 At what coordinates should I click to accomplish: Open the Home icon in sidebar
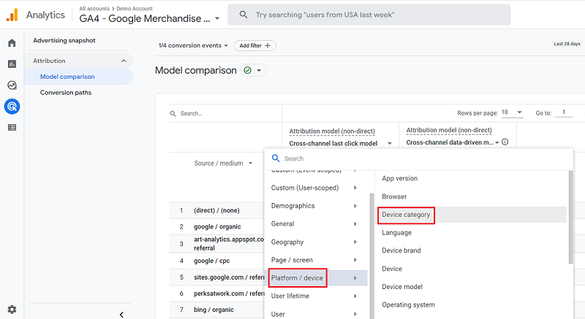pos(12,43)
